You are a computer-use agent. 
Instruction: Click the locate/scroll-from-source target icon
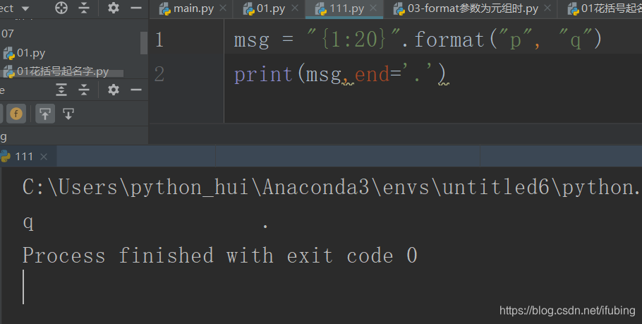click(61, 8)
